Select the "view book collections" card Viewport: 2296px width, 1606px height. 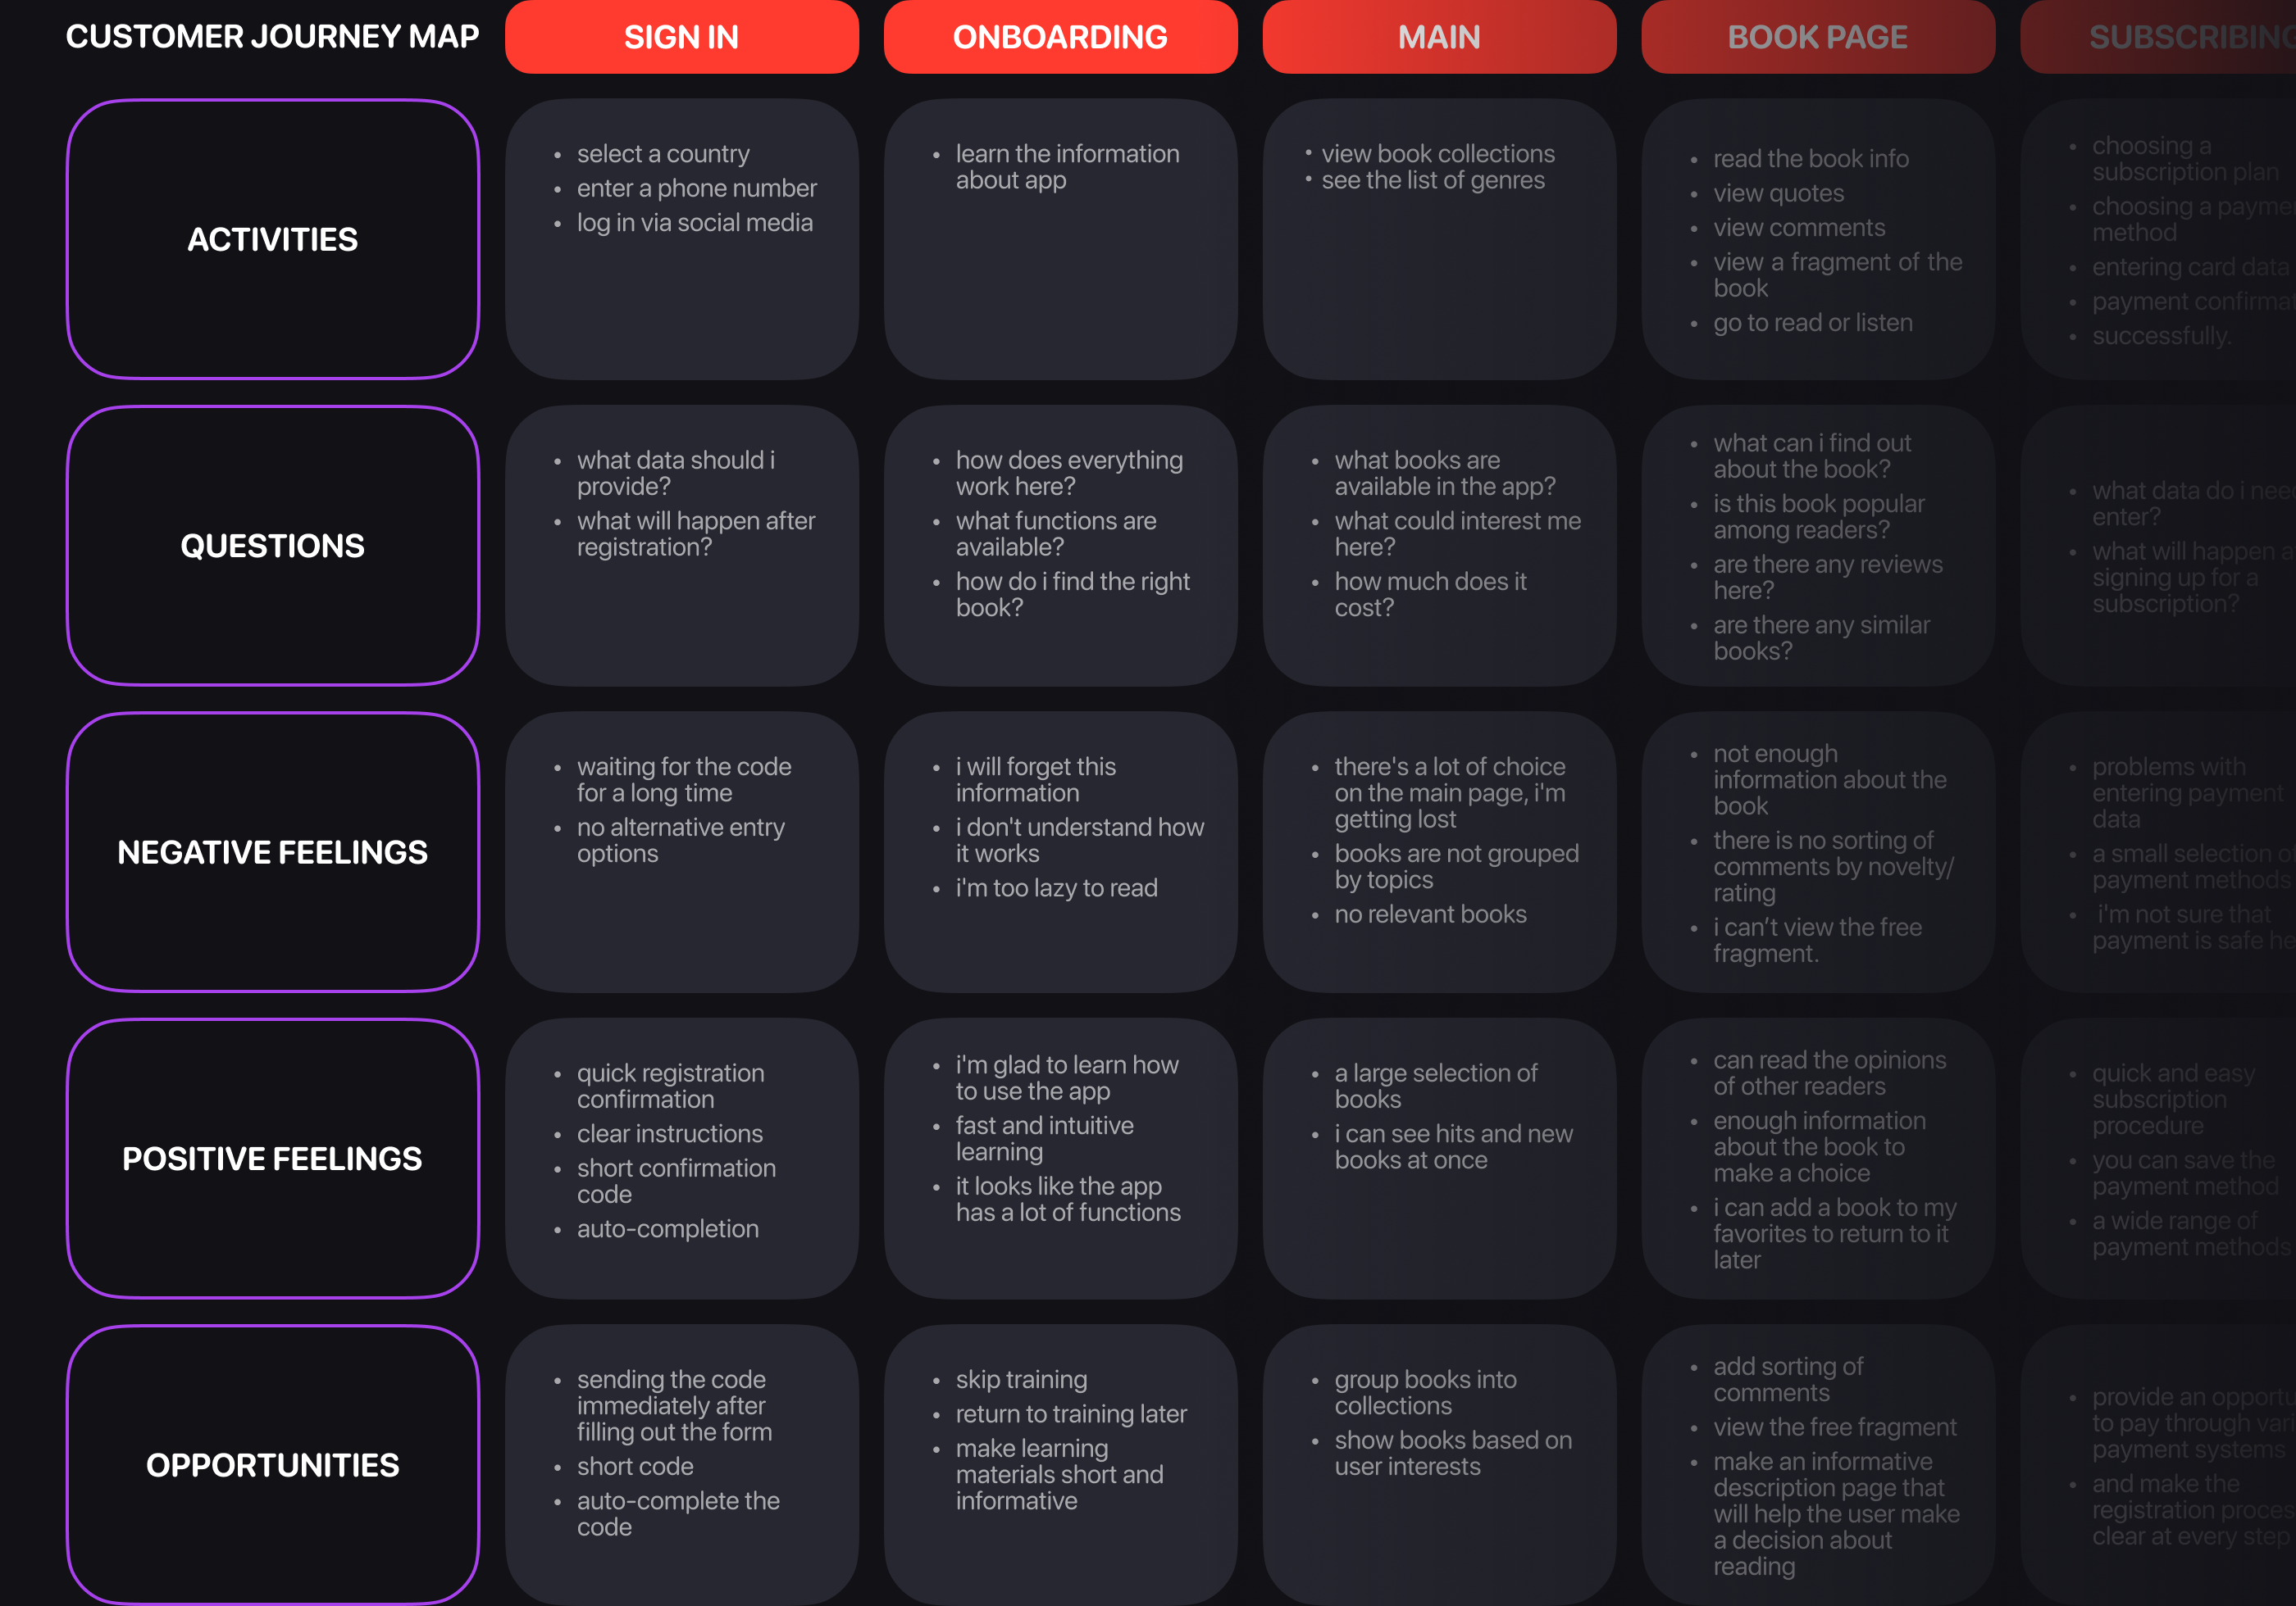tap(1439, 238)
